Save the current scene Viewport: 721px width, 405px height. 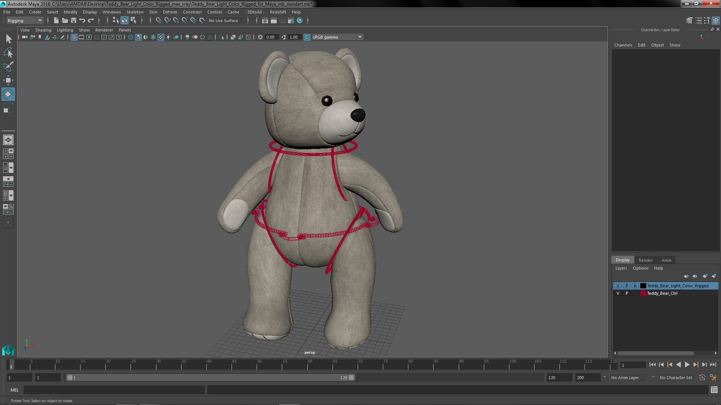coord(74,20)
